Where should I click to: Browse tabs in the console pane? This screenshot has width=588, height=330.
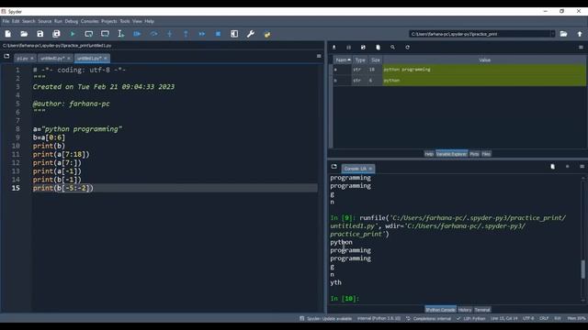(334, 167)
